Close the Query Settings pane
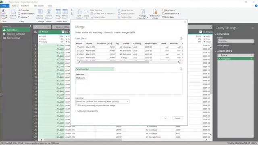258x145 pixels. (x=253, y=28)
